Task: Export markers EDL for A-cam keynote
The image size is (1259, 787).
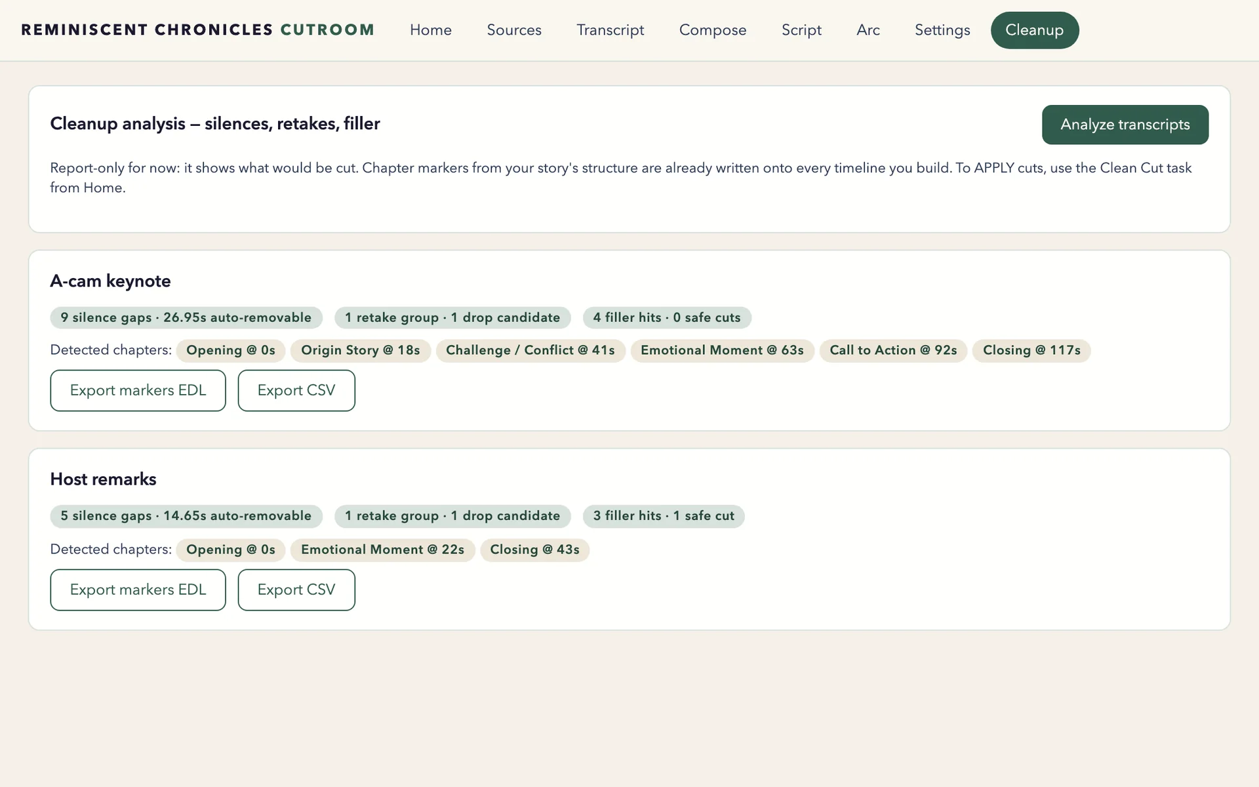Action: click(138, 390)
